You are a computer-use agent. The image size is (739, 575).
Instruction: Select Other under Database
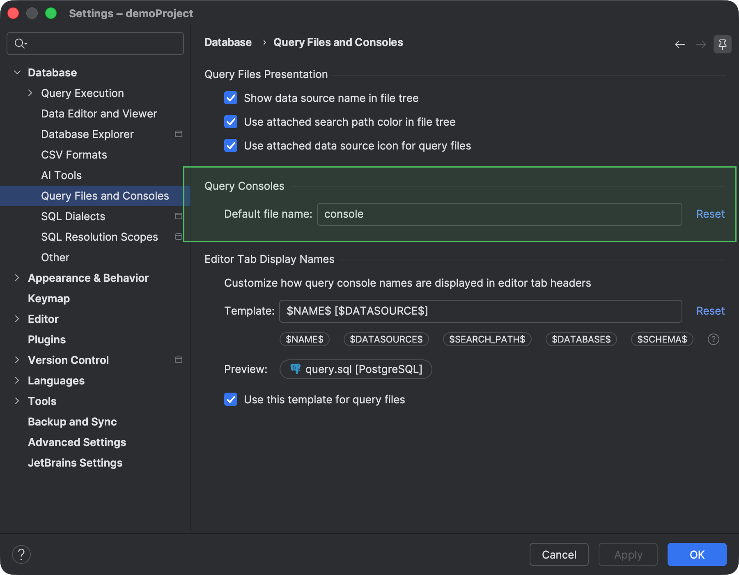tap(55, 258)
